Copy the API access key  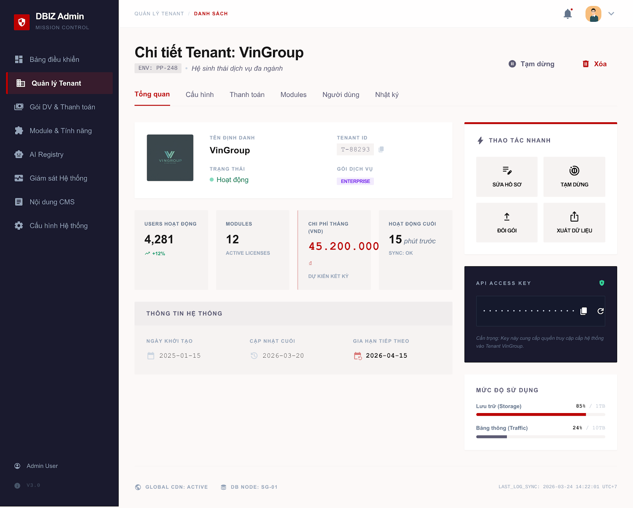pos(584,311)
